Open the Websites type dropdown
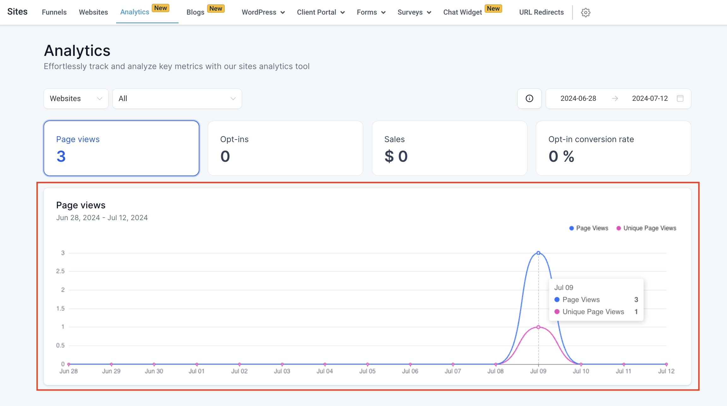Viewport: 727px width, 406px height. tap(76, 98)
